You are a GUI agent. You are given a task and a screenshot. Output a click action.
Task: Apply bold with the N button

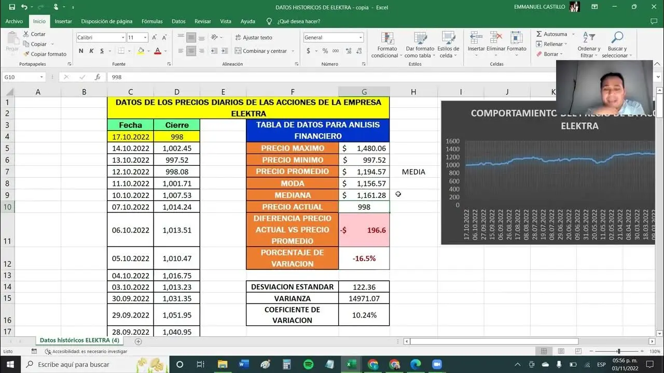click(x=81, y=51)
